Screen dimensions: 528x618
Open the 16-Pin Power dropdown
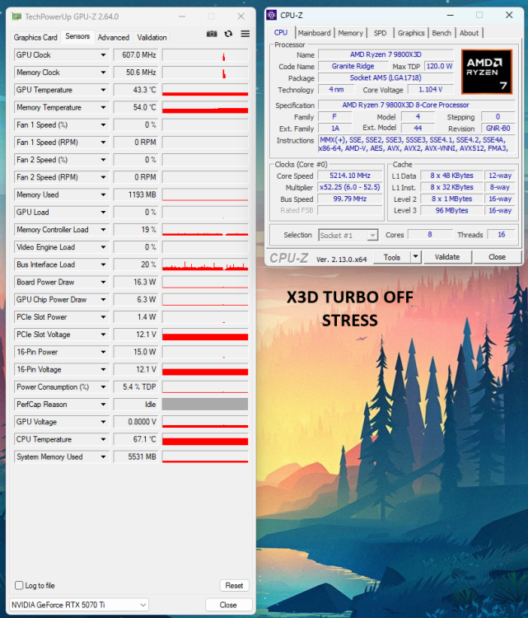[103, 352]
